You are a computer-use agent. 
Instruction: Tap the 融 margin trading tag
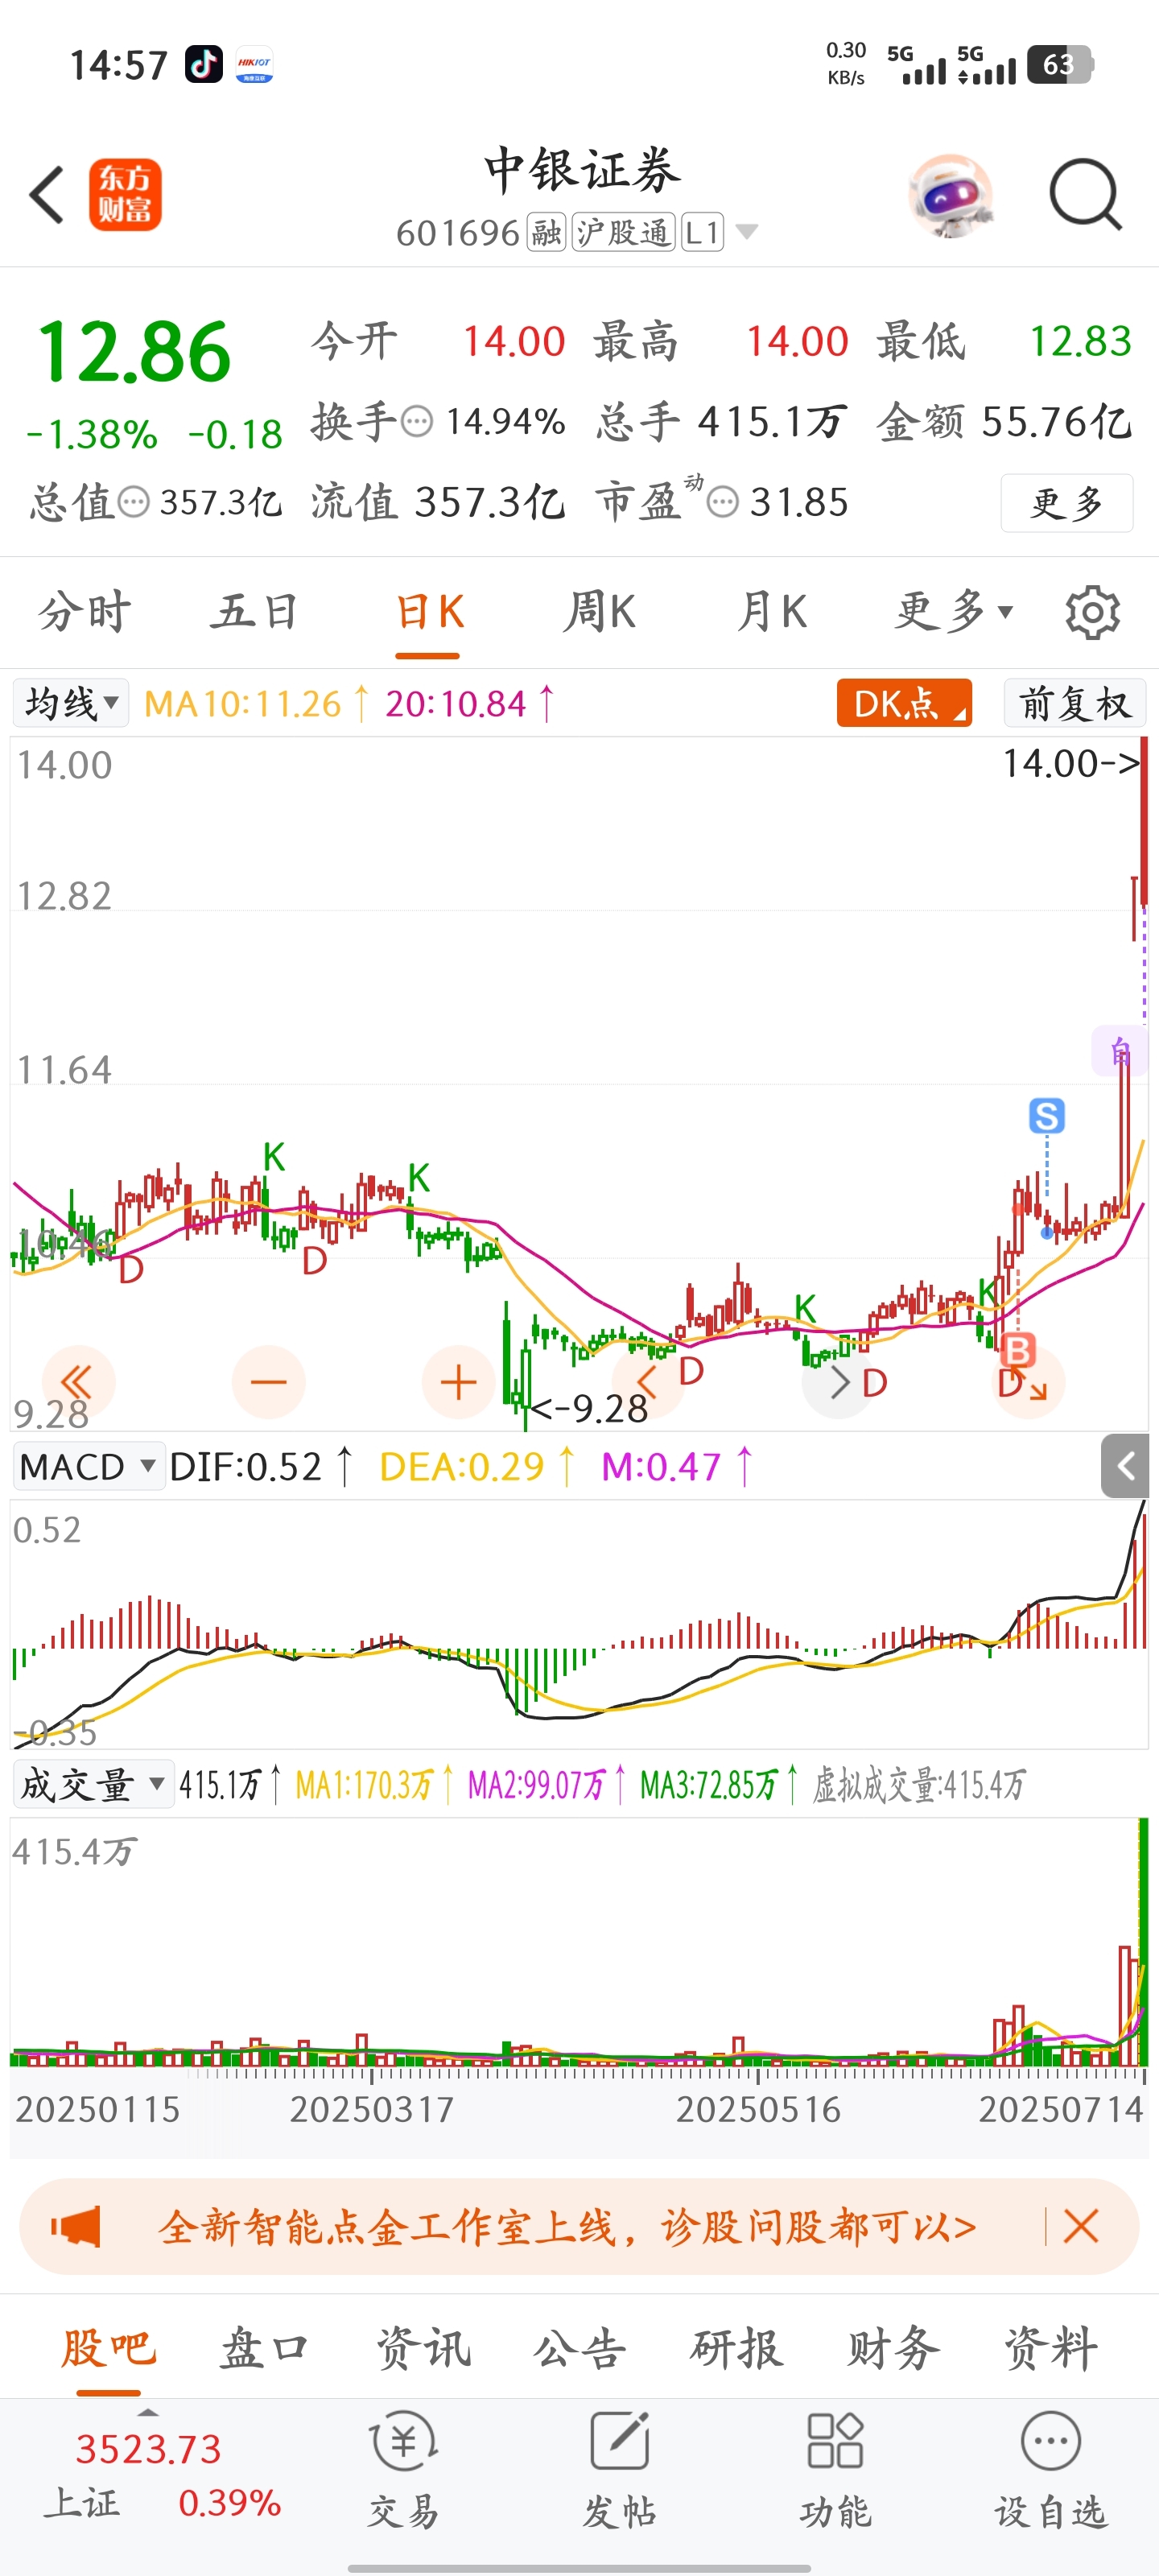[x=546, y=232]
